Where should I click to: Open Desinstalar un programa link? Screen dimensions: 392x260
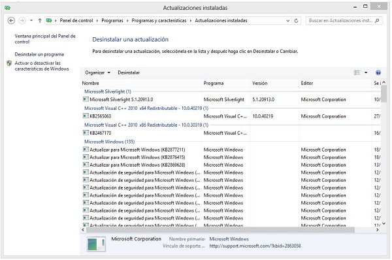pyautogui.click(x=39, y=54)
